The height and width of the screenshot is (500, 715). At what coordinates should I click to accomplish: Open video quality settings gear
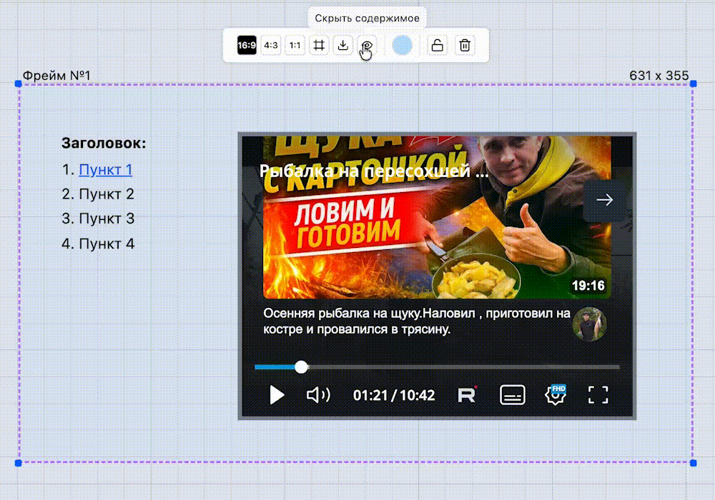556,395
